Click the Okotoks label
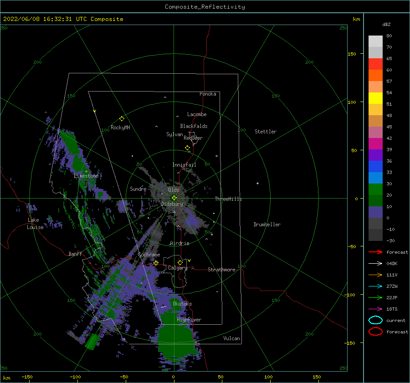The image size is (410, 383). click(x=182, y=304)
